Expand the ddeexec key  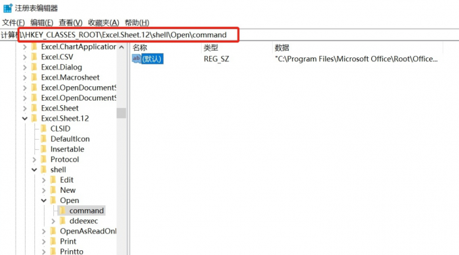pyautogui.click(x=53, y=221)
